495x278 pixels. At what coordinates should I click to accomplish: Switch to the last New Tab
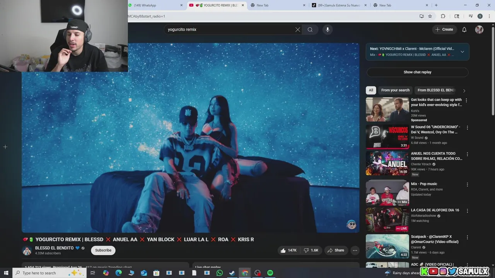401,5
